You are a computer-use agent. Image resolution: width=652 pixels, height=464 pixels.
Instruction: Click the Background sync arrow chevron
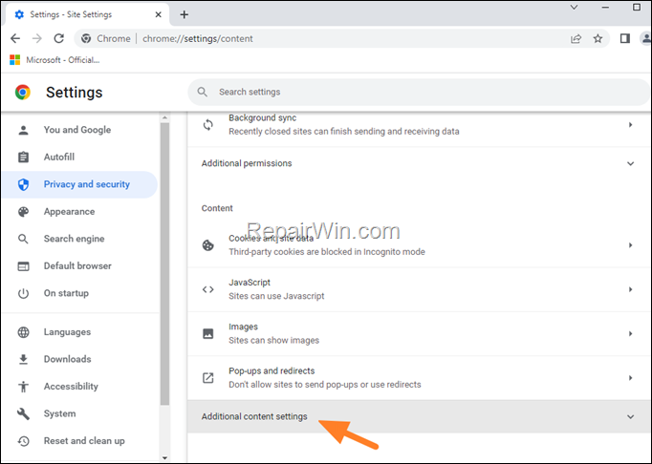click(x=630, y=125)
